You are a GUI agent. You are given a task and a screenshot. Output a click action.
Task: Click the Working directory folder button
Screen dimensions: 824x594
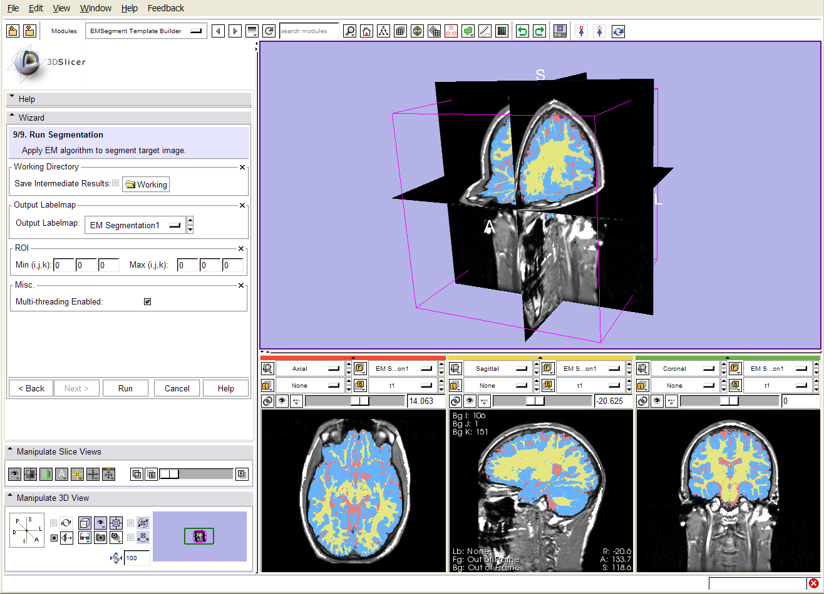pyautogui.click(x=145, y=184)
